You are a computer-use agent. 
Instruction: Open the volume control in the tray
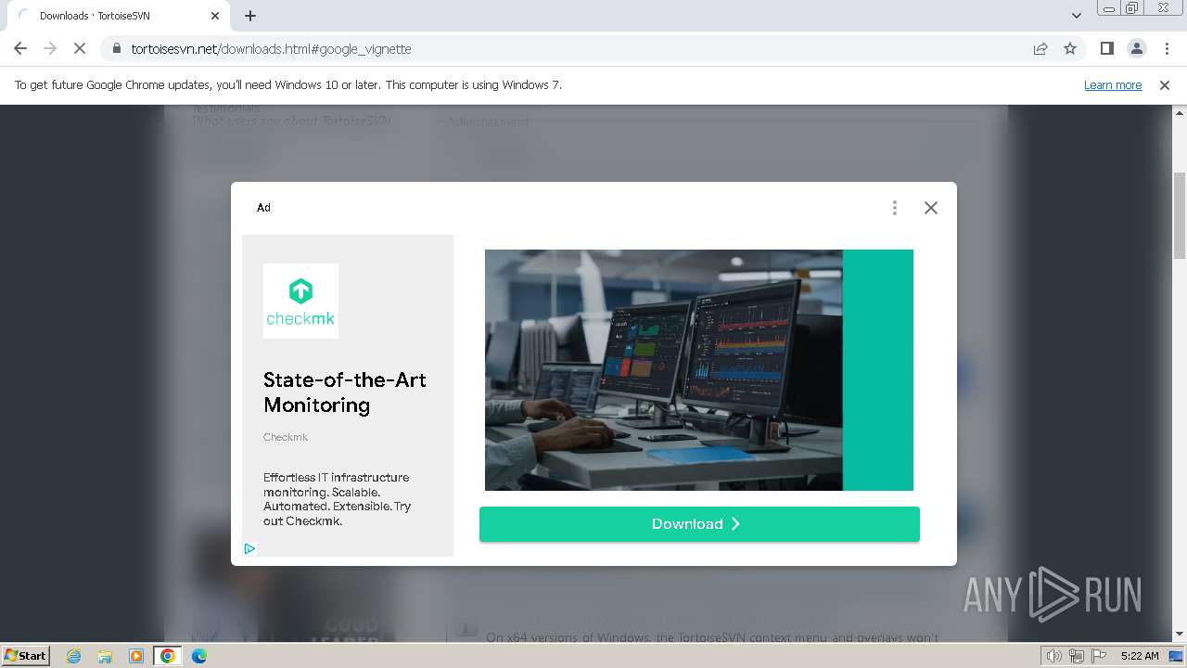pyautogui.click(x=1053, y=656)
